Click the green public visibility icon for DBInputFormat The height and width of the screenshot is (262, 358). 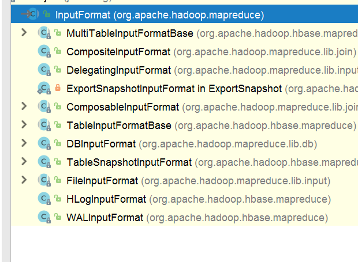tap(58, 143)
